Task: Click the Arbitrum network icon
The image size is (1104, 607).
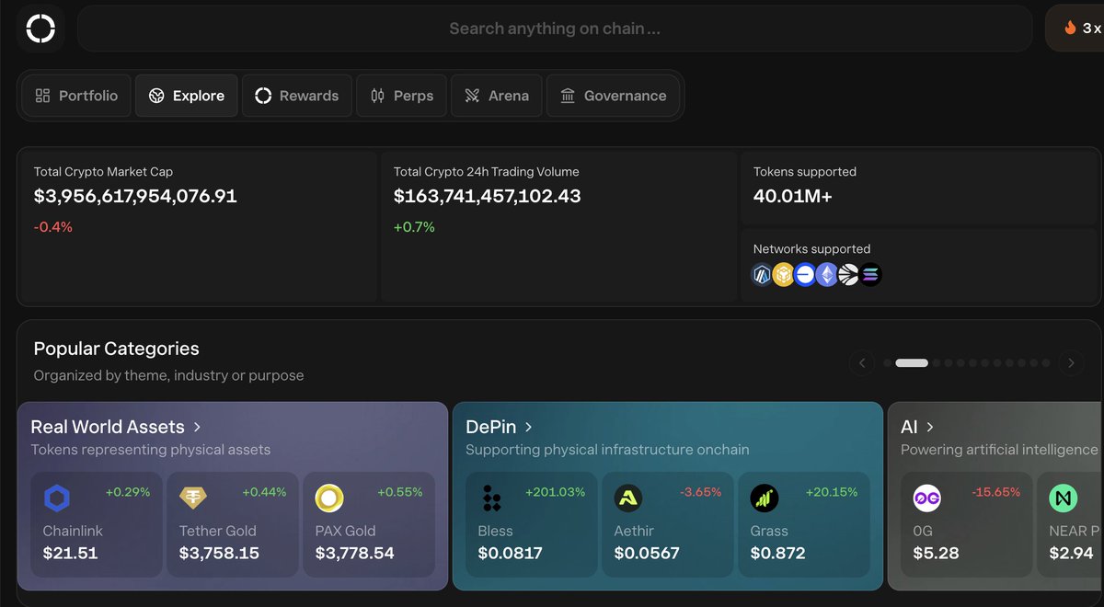Action: [762, 275]
